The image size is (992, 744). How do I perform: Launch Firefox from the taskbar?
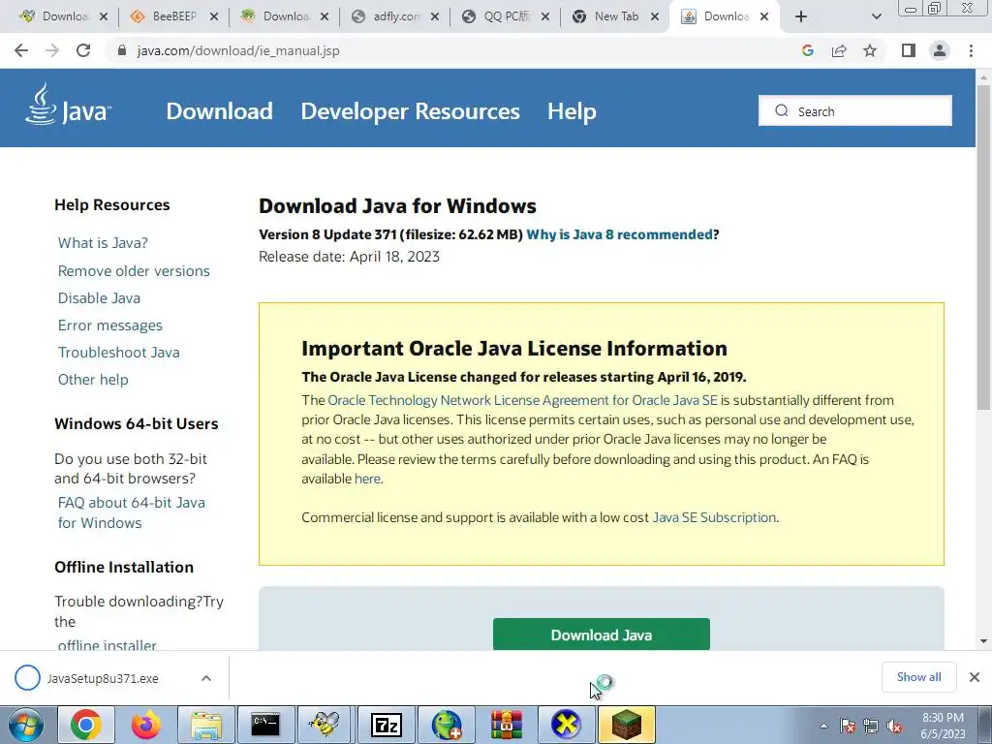click(x=145, y=725)
